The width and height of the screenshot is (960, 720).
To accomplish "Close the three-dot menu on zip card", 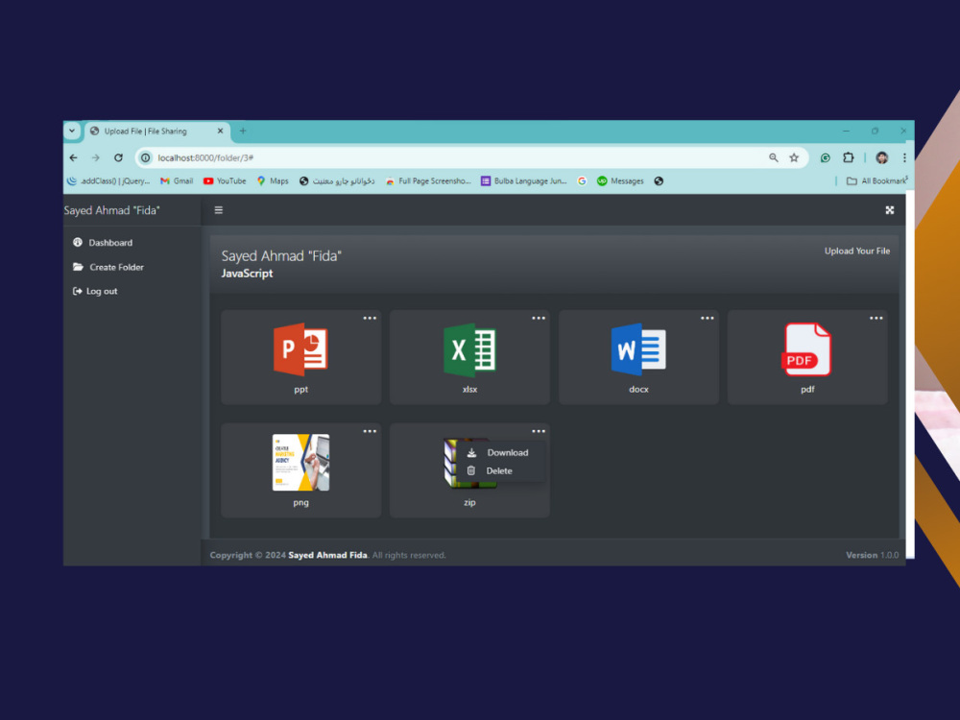I will click(539, 431).
